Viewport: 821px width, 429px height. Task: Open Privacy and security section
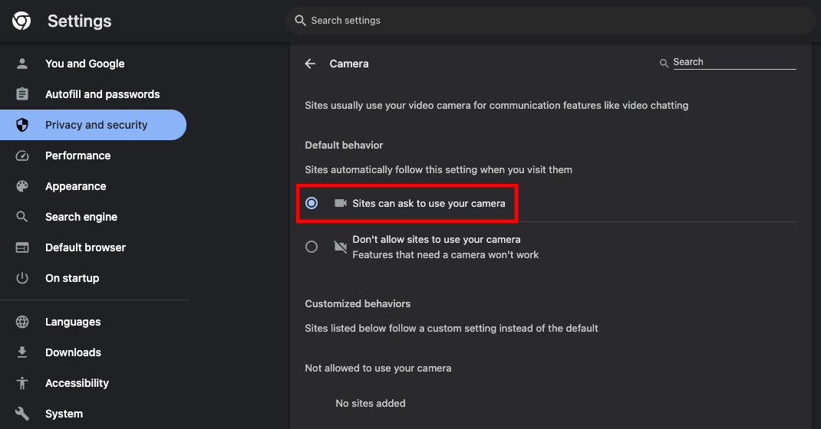pos(93,125)
